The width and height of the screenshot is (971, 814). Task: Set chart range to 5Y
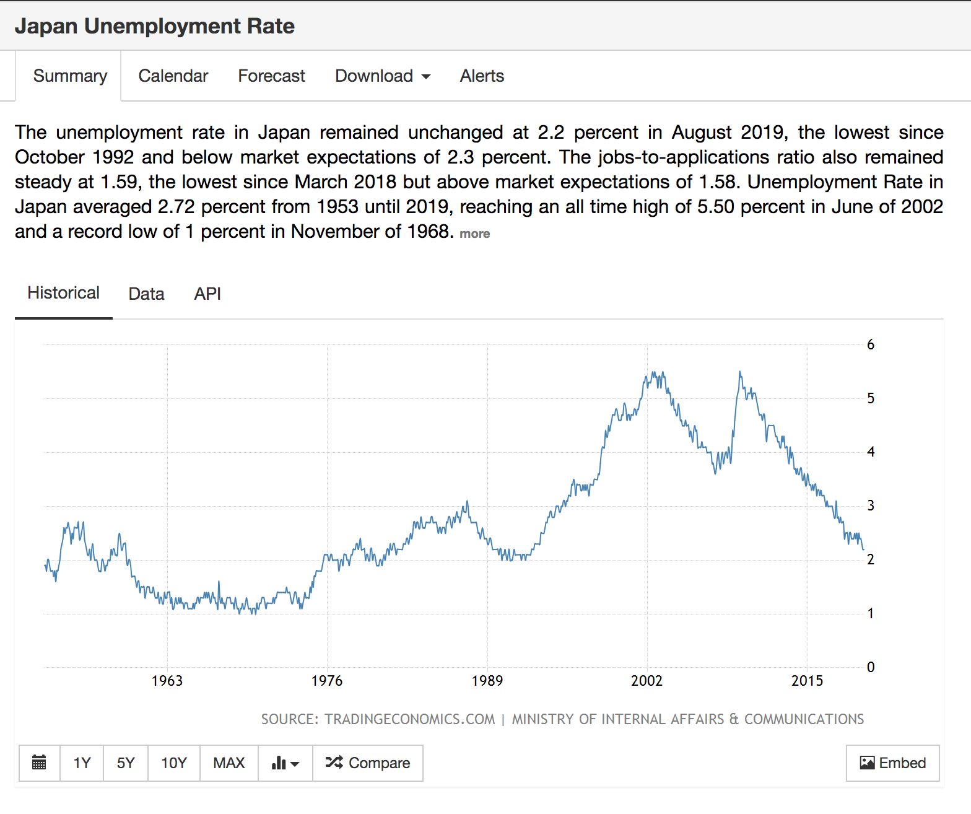tap(126, 763)
